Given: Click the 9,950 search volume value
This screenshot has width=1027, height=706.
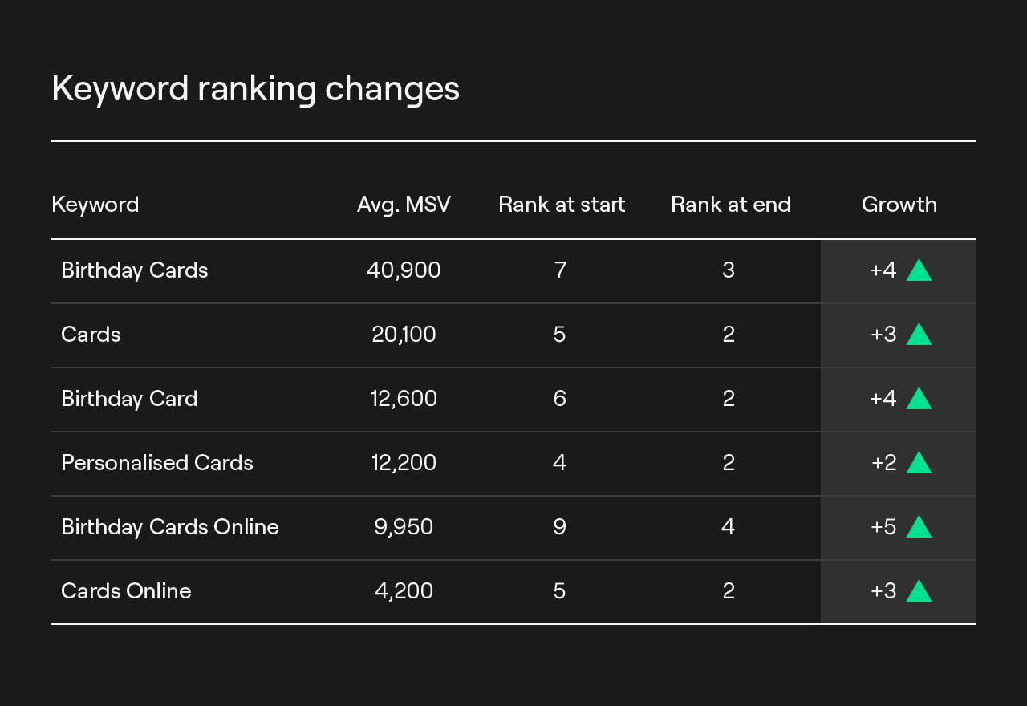Looking at the screenshot, I should [404, 527].
